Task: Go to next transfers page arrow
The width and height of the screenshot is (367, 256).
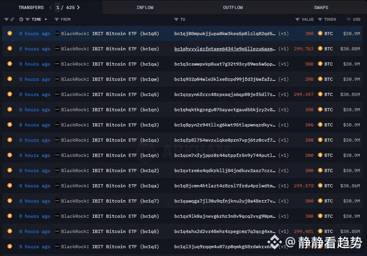Action: coord(78,8)
